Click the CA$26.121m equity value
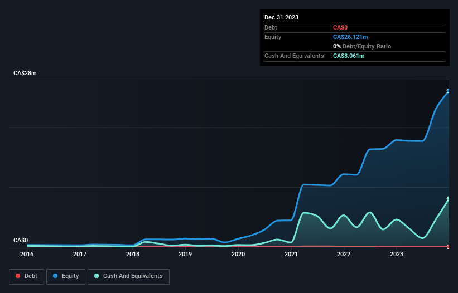The height and width of the screenshot is (293, 458). (x=350, y=37)
